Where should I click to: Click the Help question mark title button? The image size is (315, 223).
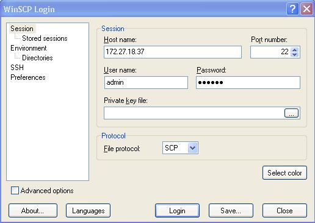(x=292, y=9)
